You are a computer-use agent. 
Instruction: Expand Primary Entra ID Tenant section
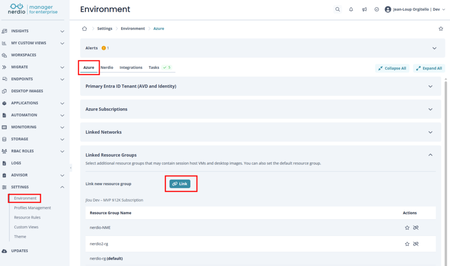tap(430, 86)
